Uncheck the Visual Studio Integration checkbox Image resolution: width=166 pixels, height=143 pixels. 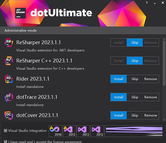click(x=6, y=131)
